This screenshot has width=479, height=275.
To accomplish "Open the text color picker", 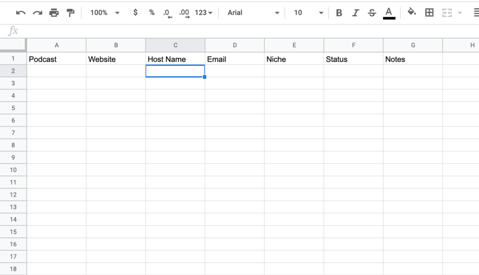I will [389, 14].
